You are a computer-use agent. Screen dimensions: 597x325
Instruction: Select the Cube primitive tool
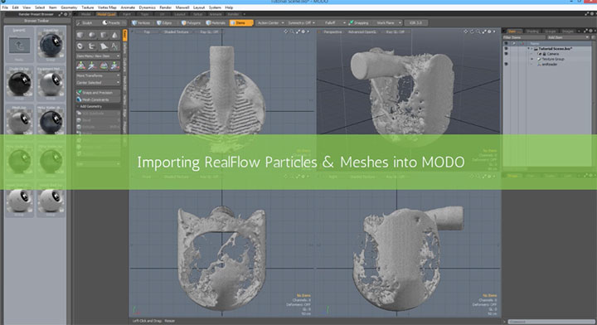click(x=80, y=35)
